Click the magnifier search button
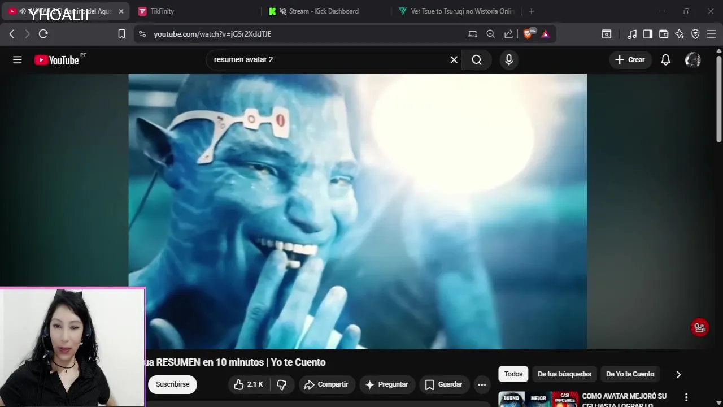Image resolution: width=723 pixels, height=407 pixels. [477, 60]
